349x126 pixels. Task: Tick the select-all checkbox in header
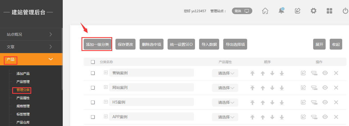(x=93, y=62)
